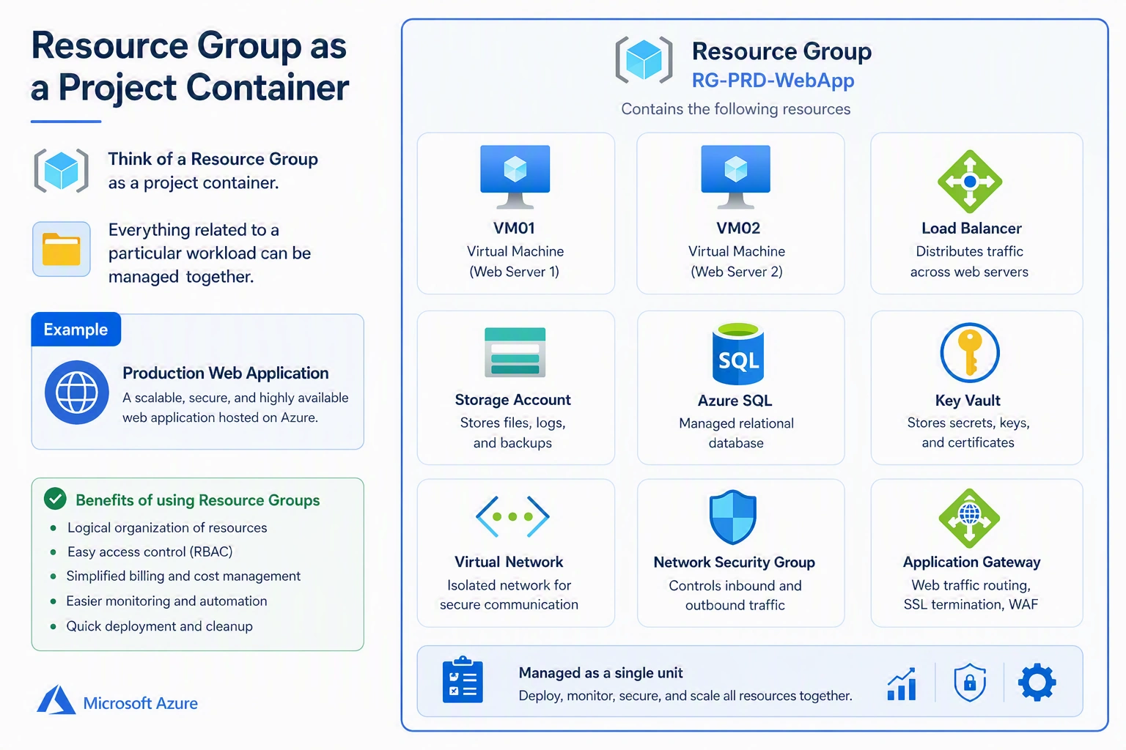Viewport: 1126px width, 750px height.
Task: Click "Think of a Resource Group as a project container."
Action: point(213,171)
